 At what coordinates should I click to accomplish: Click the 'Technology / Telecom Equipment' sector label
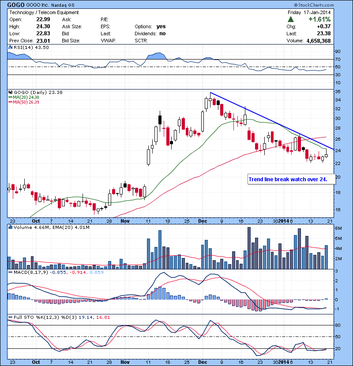click(x=44, y=13)
